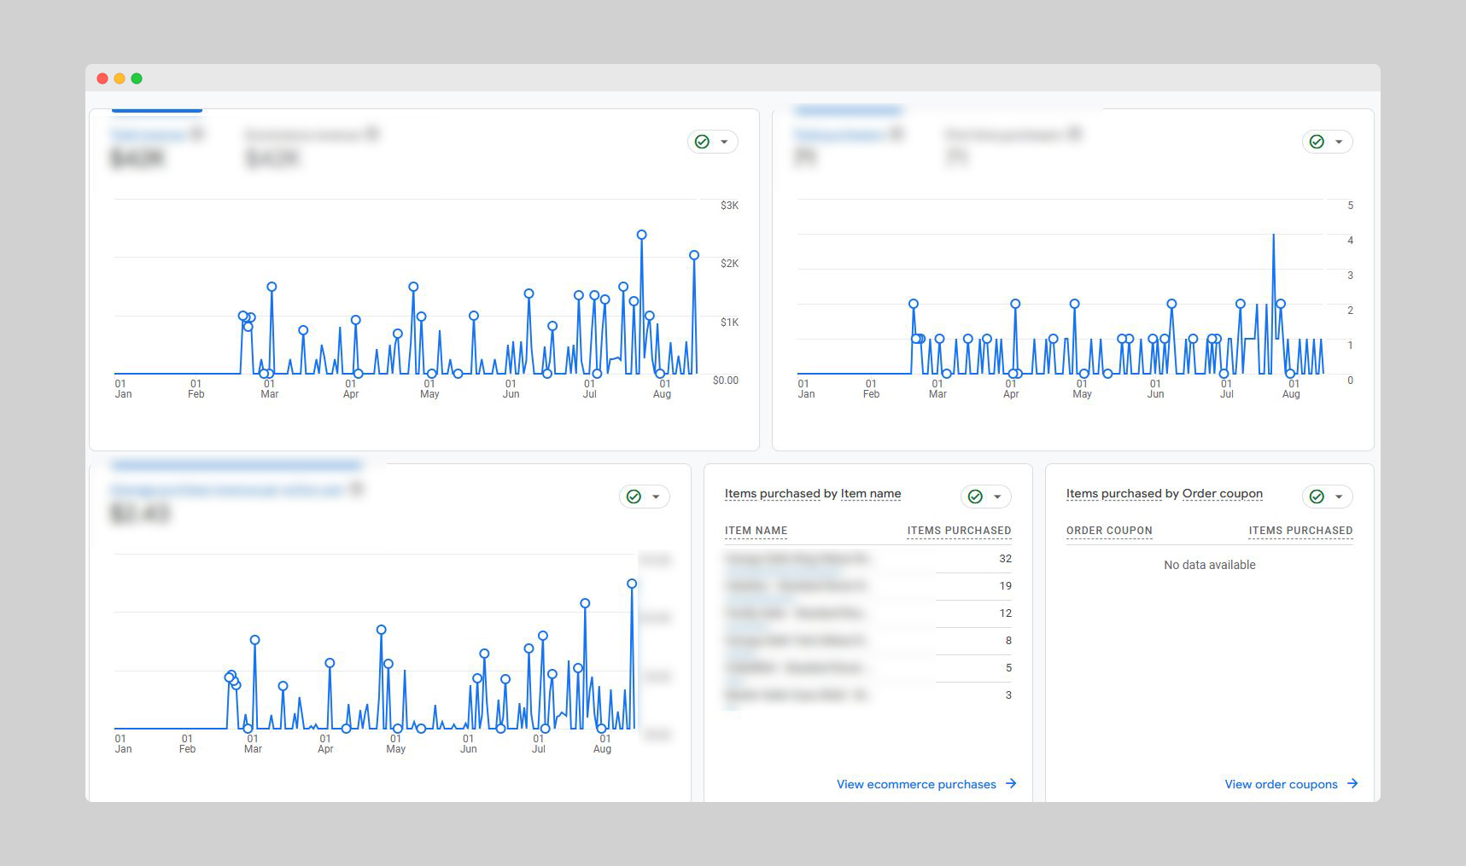Open dropdown arrow in revenue chart card
Screen dimensions: 1466x866
[x=724, y=142]
